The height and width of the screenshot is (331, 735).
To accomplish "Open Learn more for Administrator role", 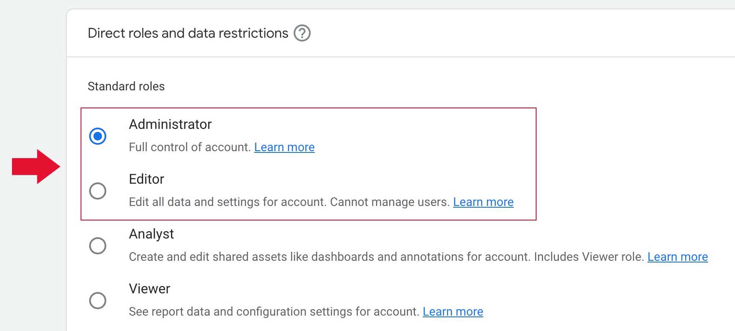I will pos(284,147).
